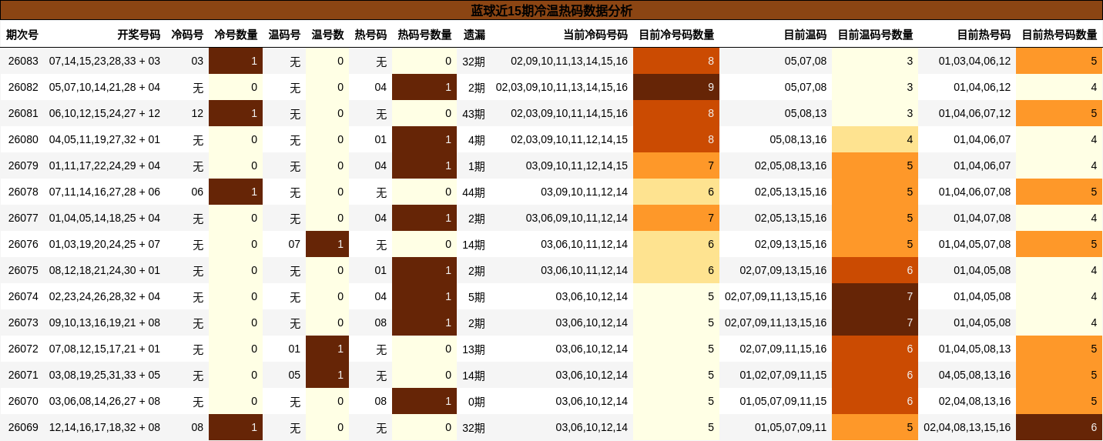Viewport: 1103px width, 441px height.
Task: Click period number 26074
Action: [23, 296]
